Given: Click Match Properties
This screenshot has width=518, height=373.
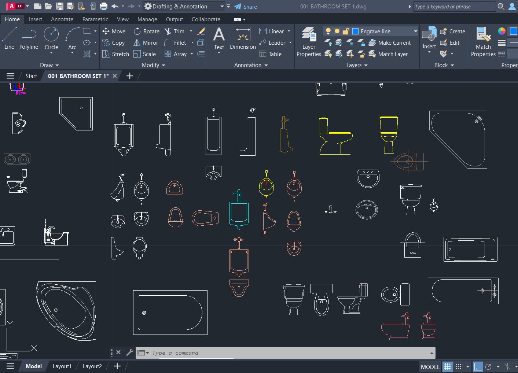Looking at the screenshot, I should (483, 42).
